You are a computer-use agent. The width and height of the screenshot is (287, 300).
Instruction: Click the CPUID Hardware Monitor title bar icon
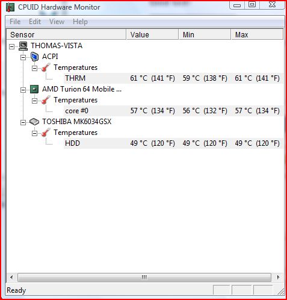[x=10, y=7]
